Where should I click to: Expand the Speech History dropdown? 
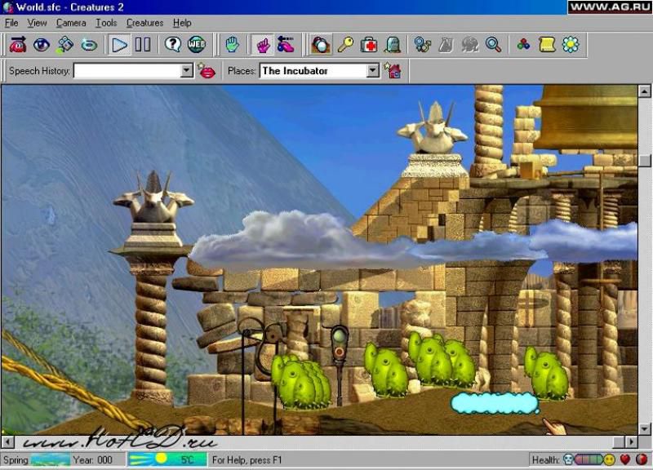coord(185,71)
